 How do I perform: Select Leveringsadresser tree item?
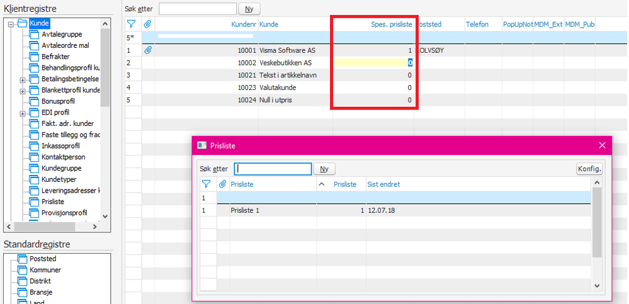[x=70, y=191]
